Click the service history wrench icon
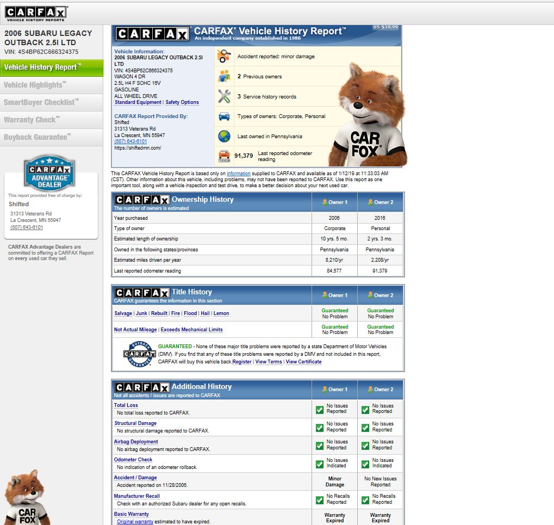554x525 pixels. (224, 96)
